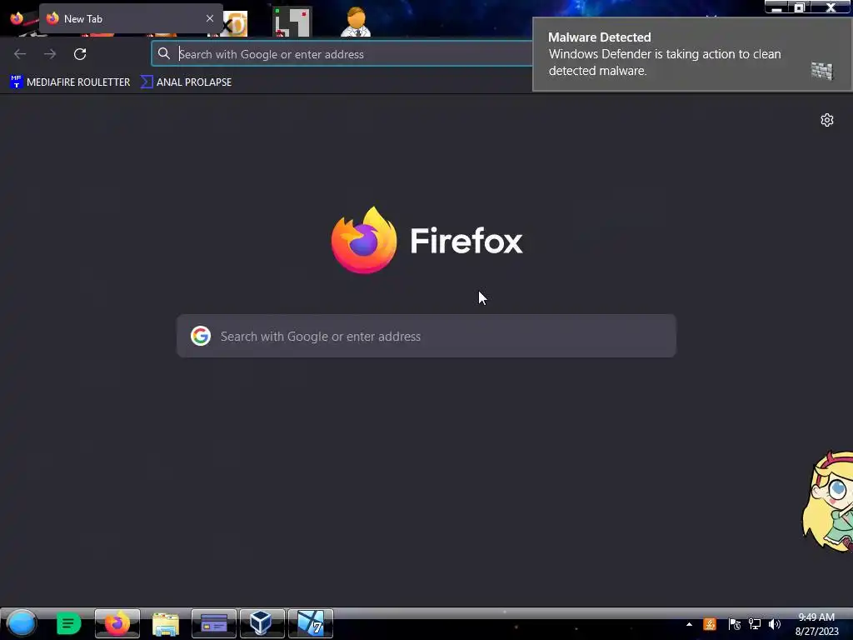
Task: Switch to Firefox in the taskbar
Action: [117, 623]
